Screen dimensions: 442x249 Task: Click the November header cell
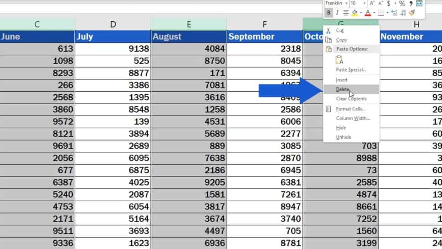pos(411,36)
